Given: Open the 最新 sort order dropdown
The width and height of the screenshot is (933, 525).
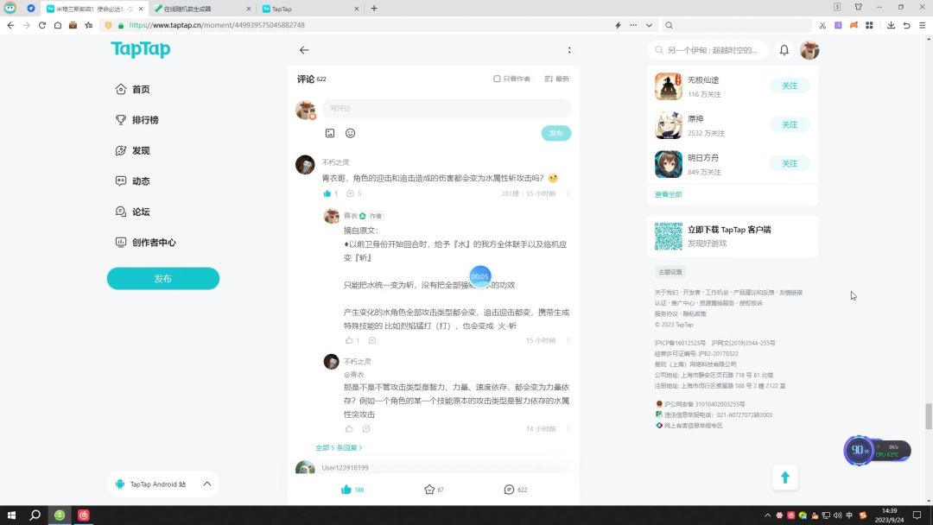Looking at the screenshot, I should pyautogui.click(x=556, y=79).
